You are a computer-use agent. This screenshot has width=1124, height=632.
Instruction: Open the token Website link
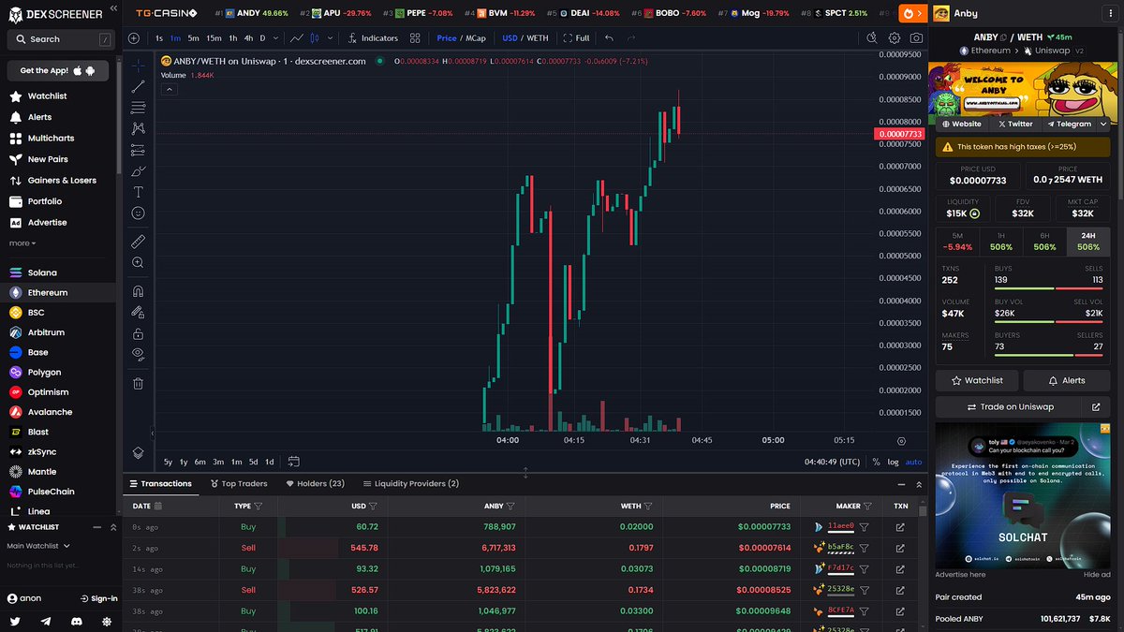pos(962,124)
